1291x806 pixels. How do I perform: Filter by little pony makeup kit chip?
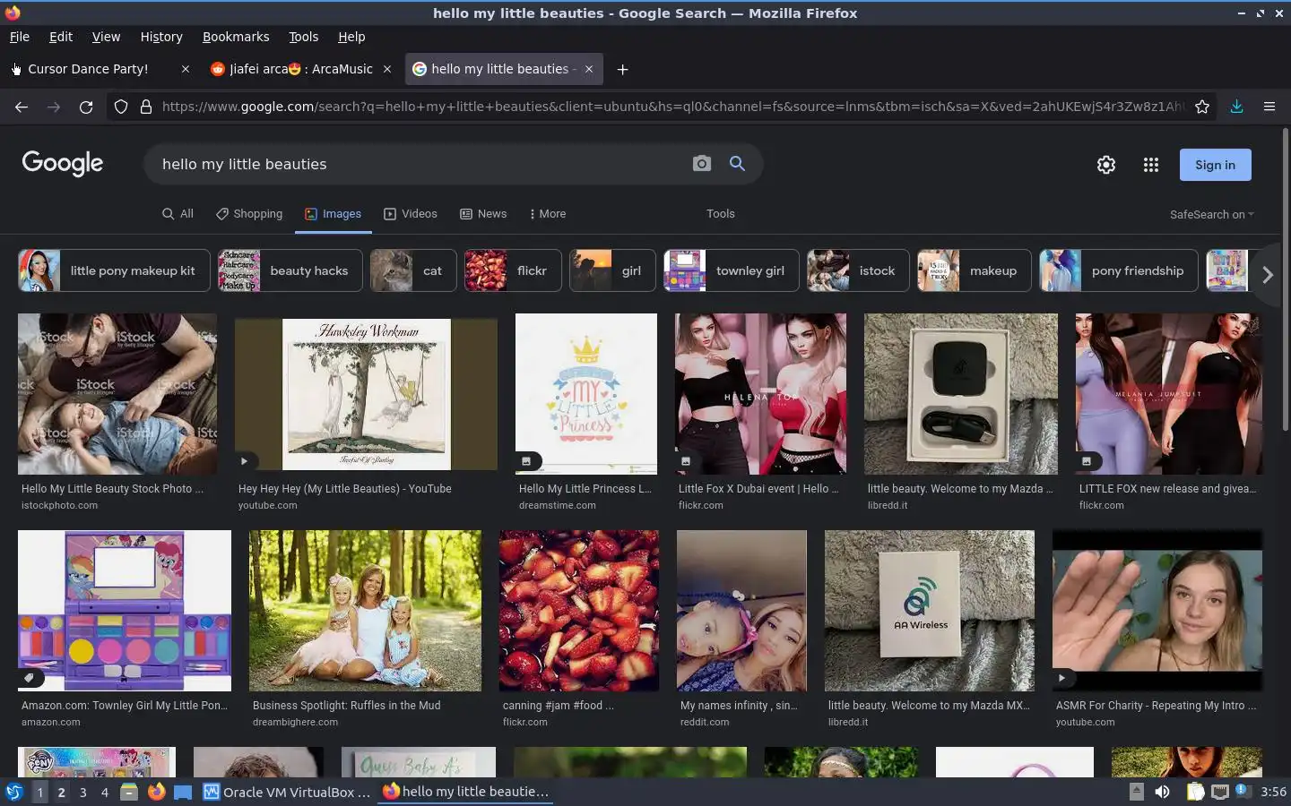tap(114, 270)
